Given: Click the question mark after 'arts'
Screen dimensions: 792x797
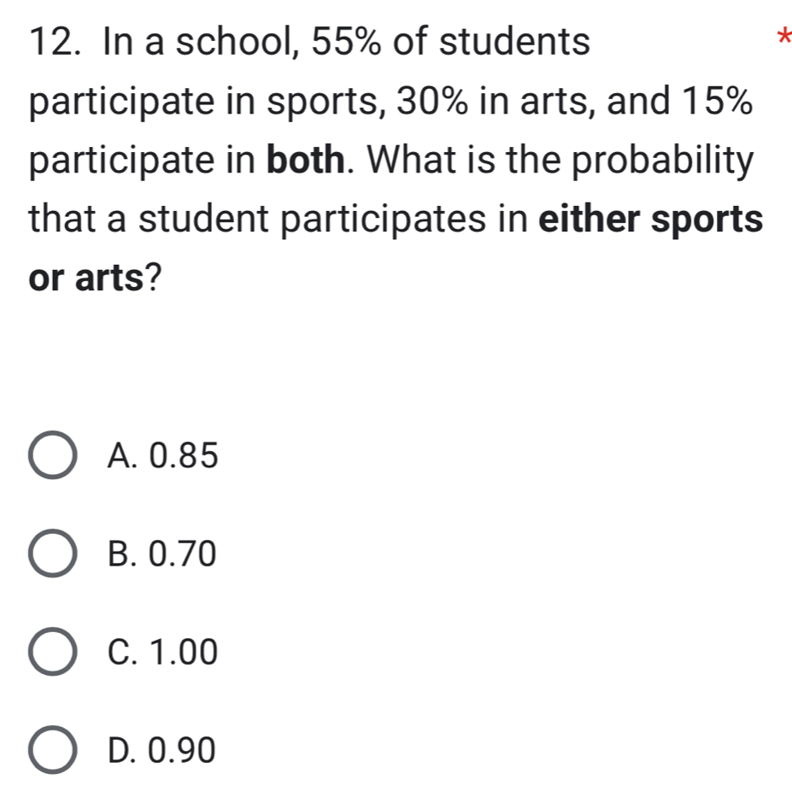Looking at the screenshot, I should coord(151,278).
